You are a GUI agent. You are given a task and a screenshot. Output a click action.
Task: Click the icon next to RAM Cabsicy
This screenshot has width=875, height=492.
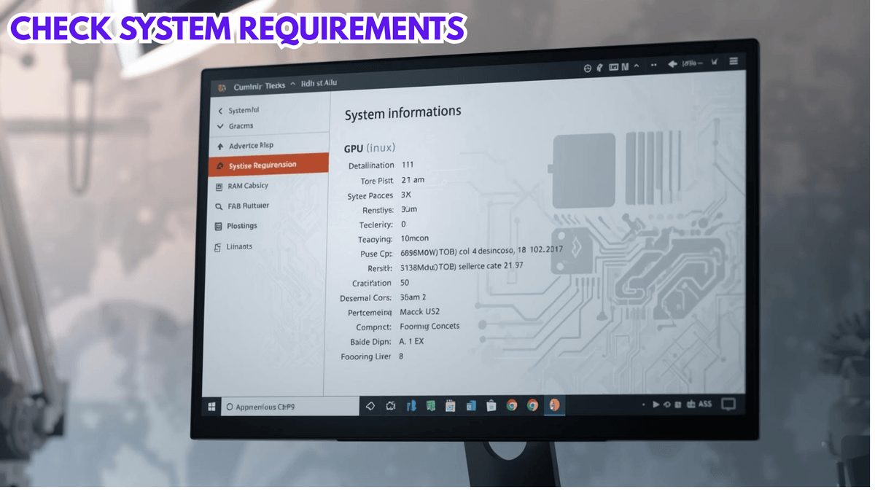point(219,187)
